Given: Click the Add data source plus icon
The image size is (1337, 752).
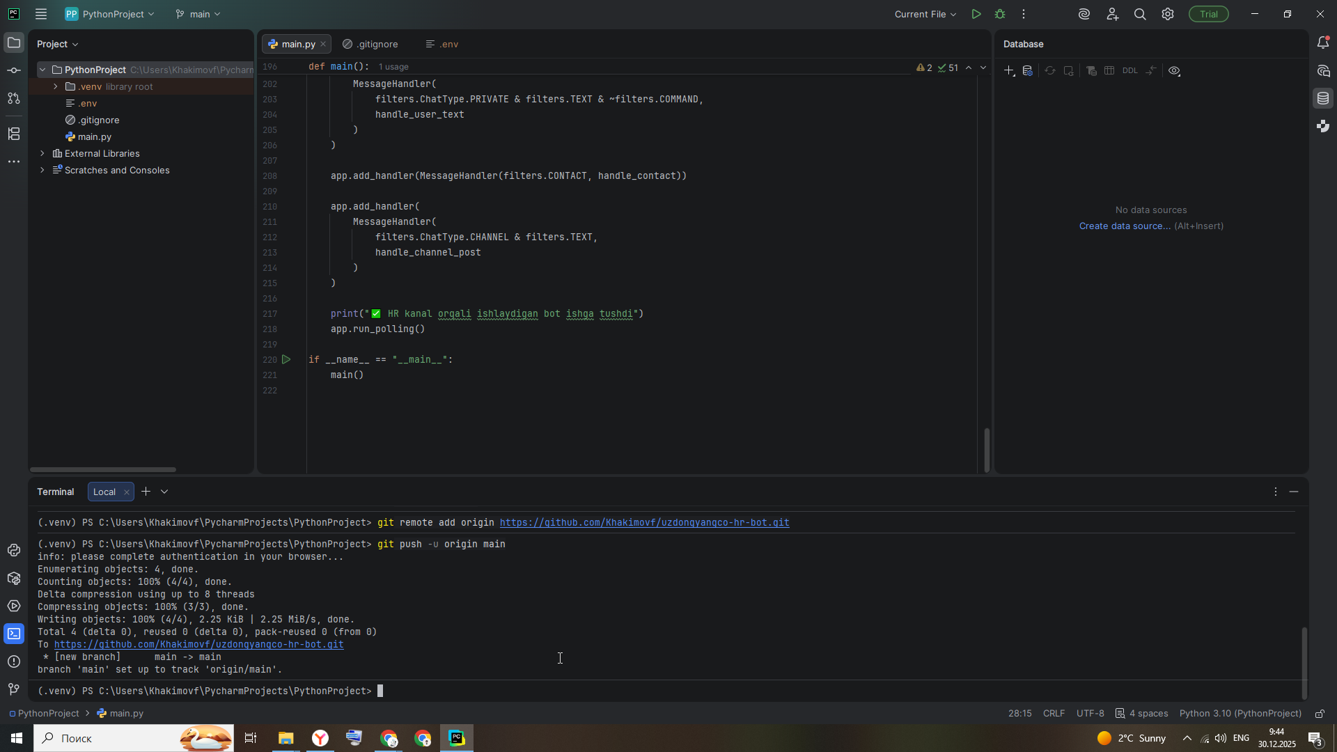Looking at the screenshot, I should [x=1009, y=71].
